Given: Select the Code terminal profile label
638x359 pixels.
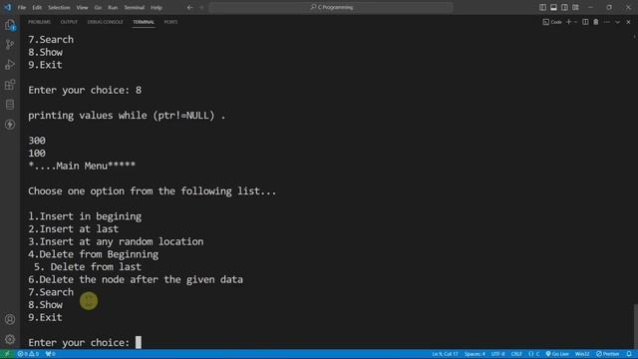Looking at the screenshot, I should tap(552, 22).
